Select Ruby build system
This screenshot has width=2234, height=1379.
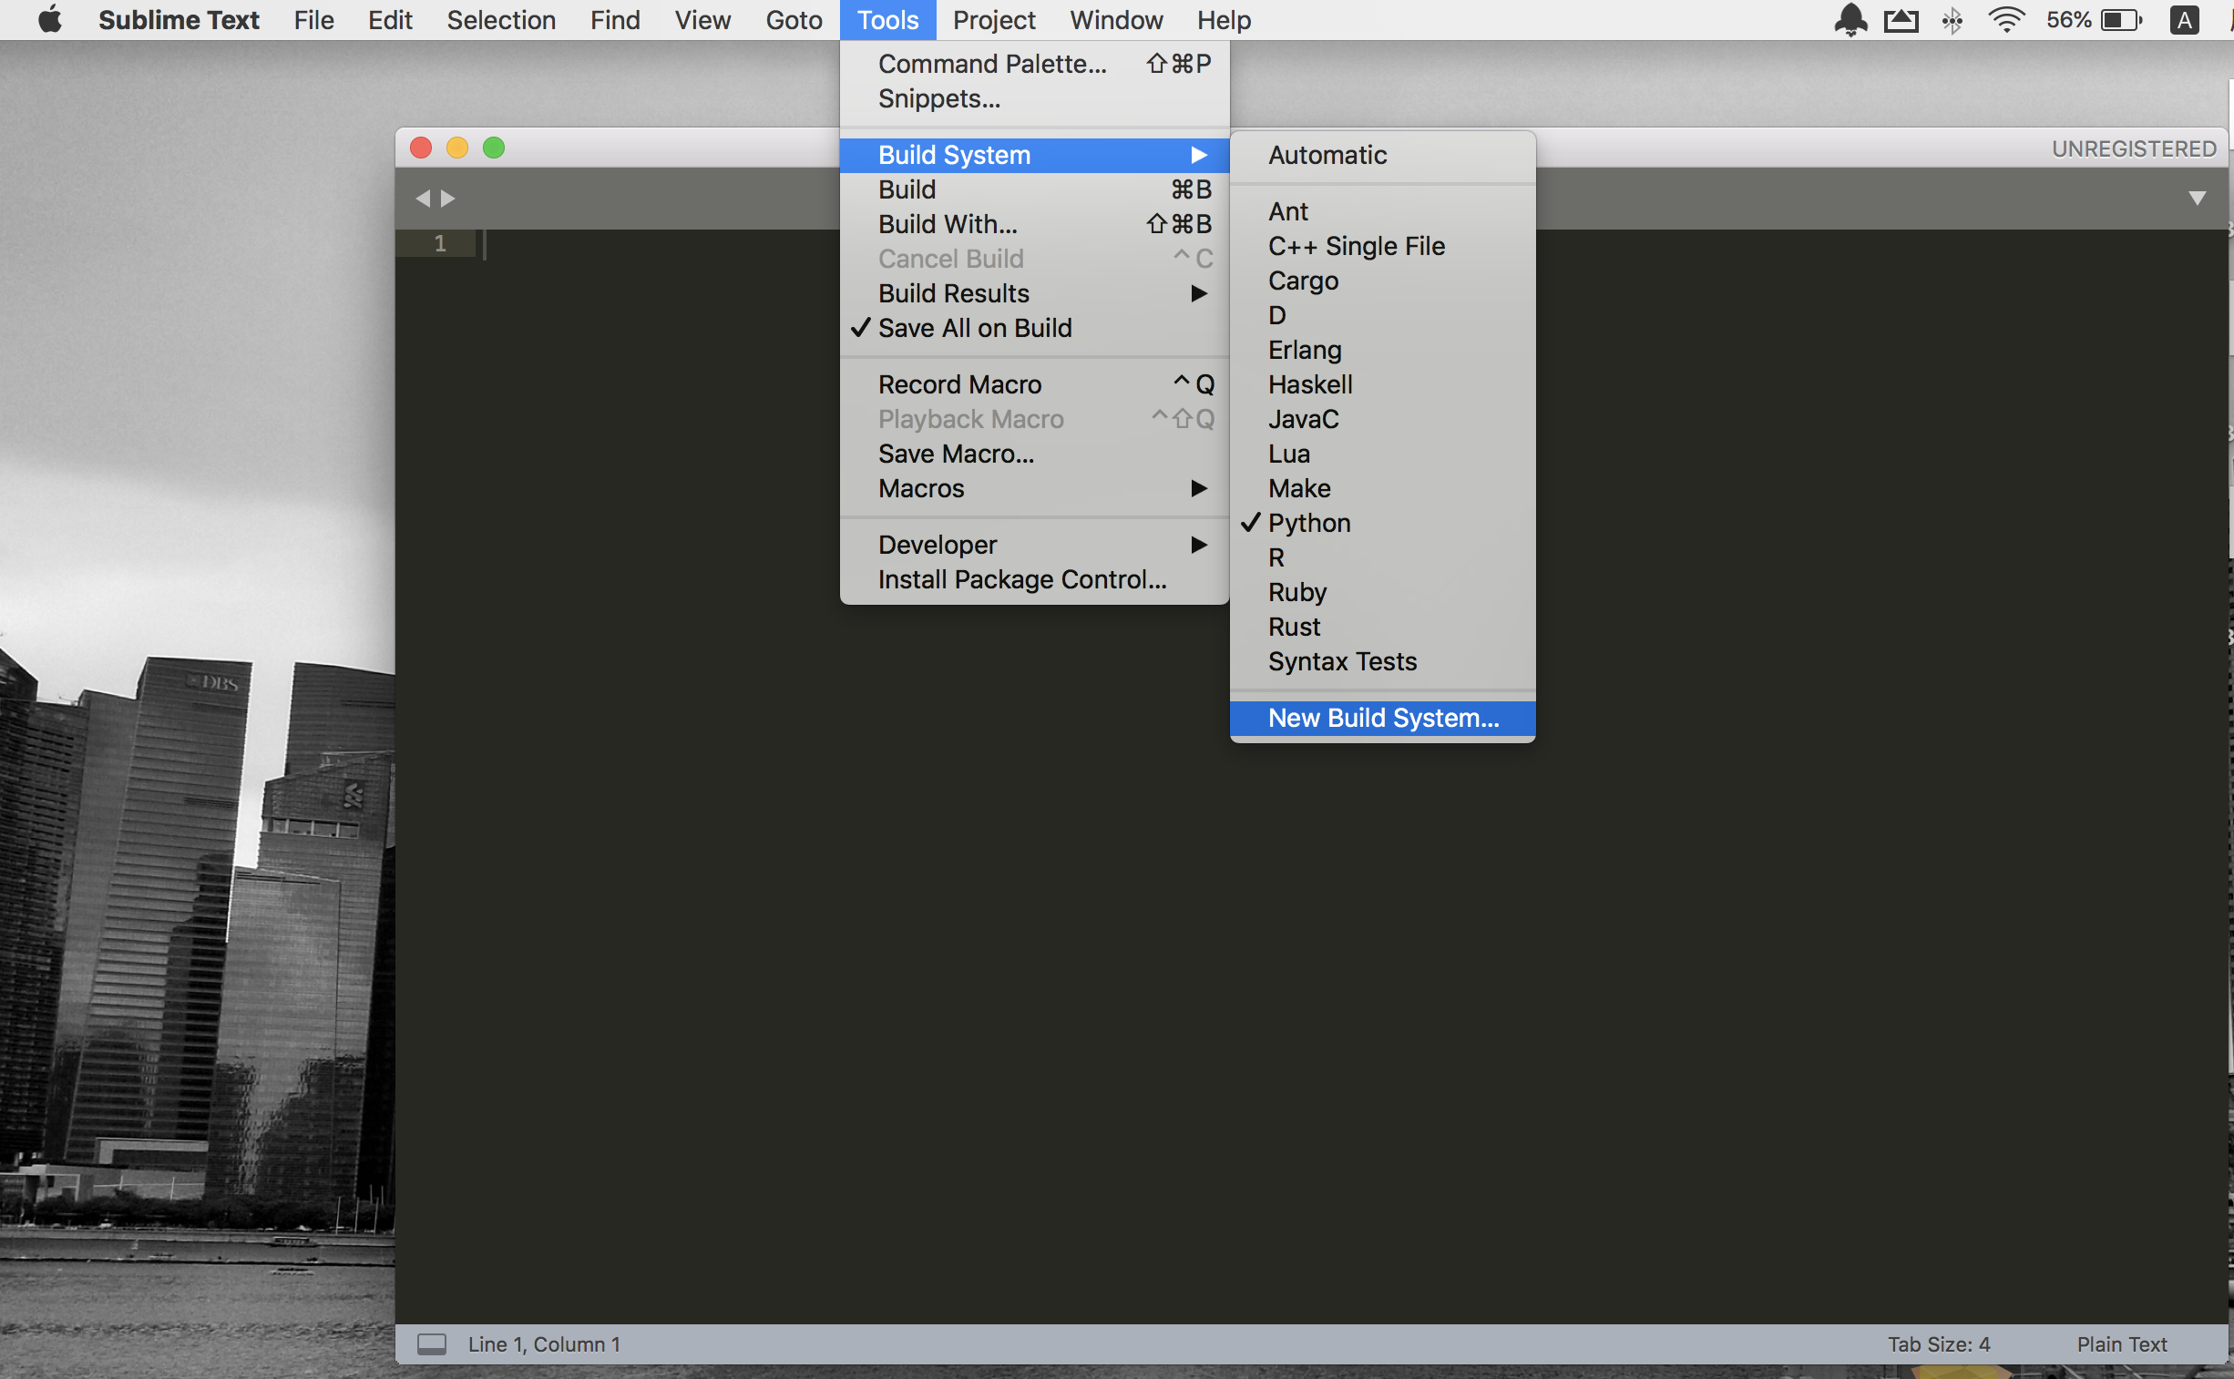[x=1382, y=592]
